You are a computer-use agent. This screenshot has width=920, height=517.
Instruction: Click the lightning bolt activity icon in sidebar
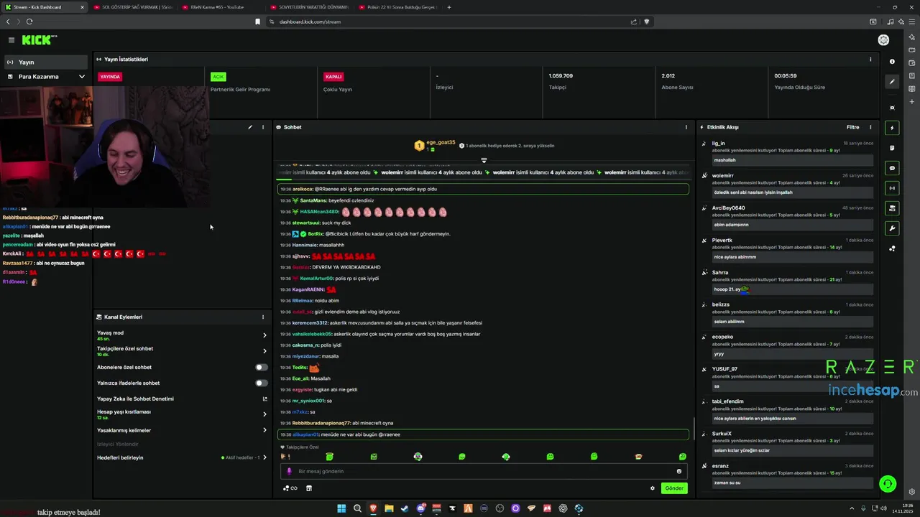pos(892,128)
